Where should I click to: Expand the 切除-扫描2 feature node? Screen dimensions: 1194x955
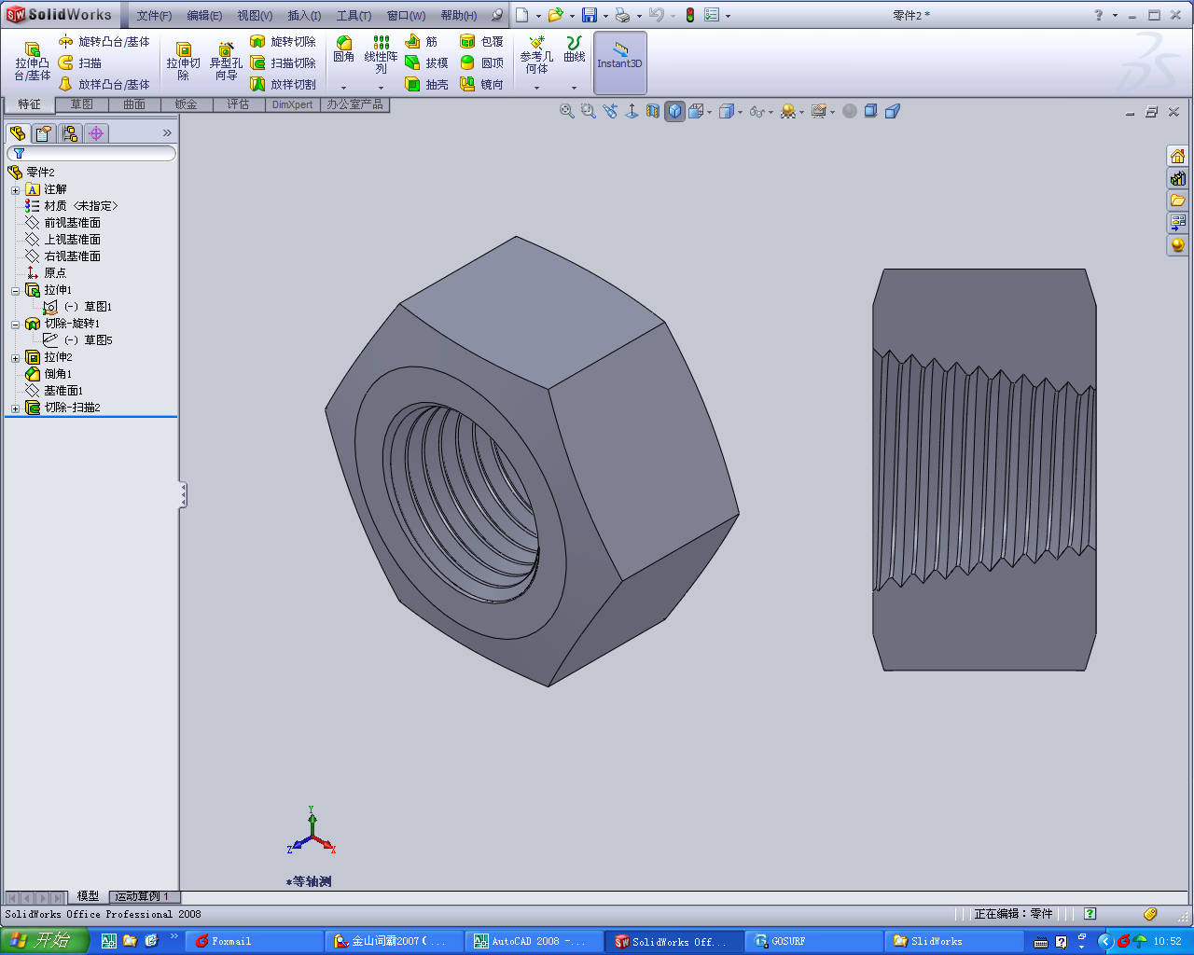tap(15, 408)
